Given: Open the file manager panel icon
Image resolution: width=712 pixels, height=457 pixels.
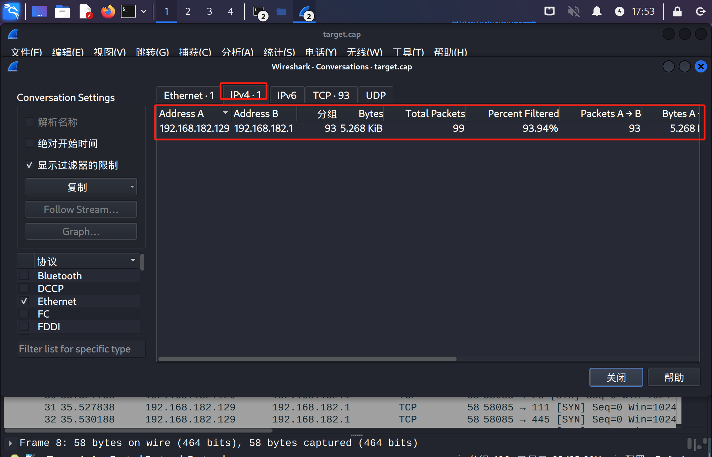Looking at the screenshot, I should [62, 11].
